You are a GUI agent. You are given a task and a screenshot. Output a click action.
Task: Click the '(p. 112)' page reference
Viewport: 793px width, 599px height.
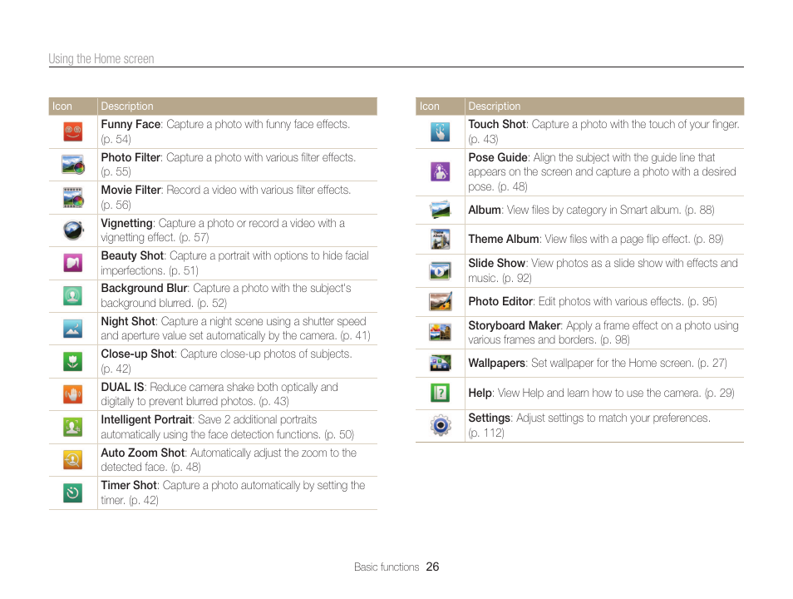pos(486,433)
